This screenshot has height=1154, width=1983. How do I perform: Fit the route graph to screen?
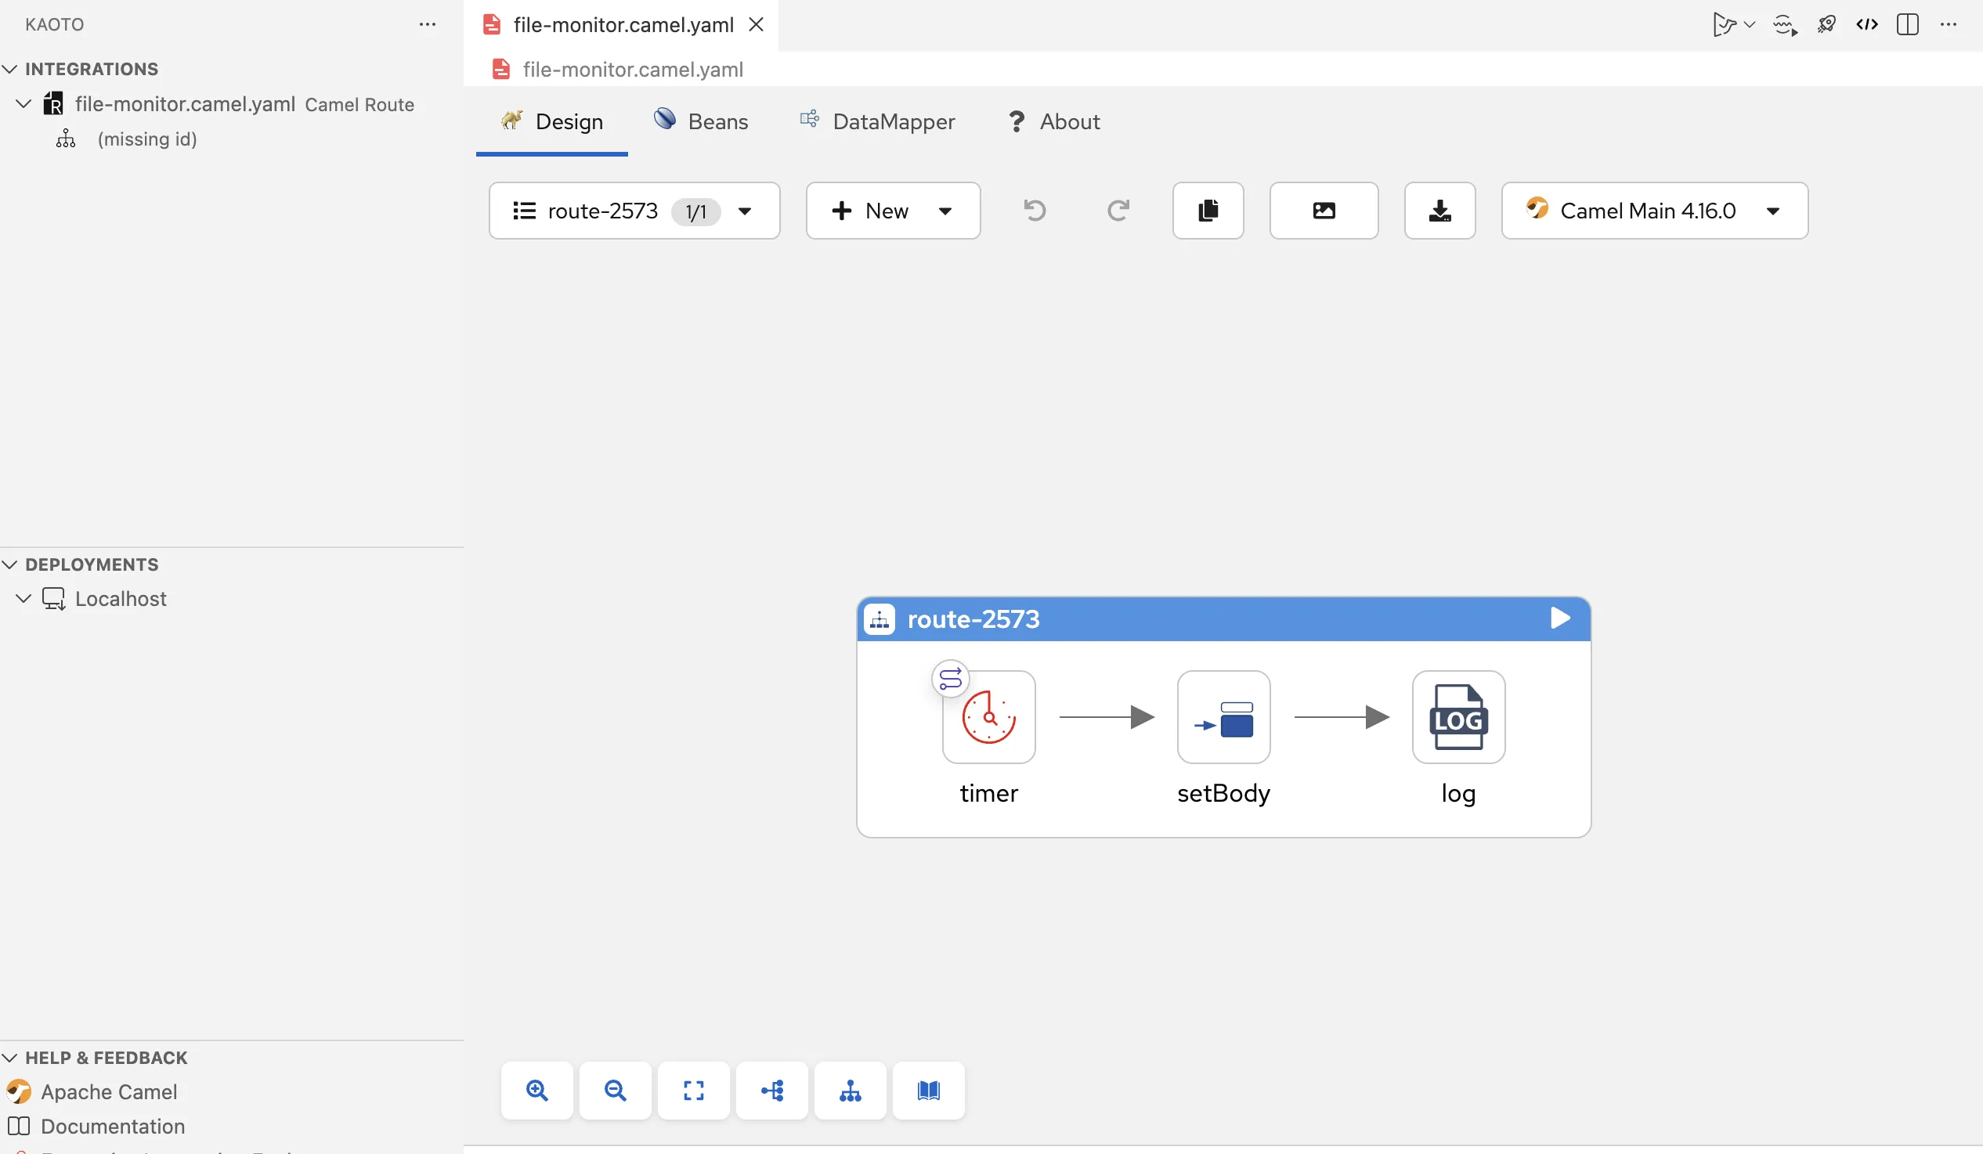[x=693, y=1091]
